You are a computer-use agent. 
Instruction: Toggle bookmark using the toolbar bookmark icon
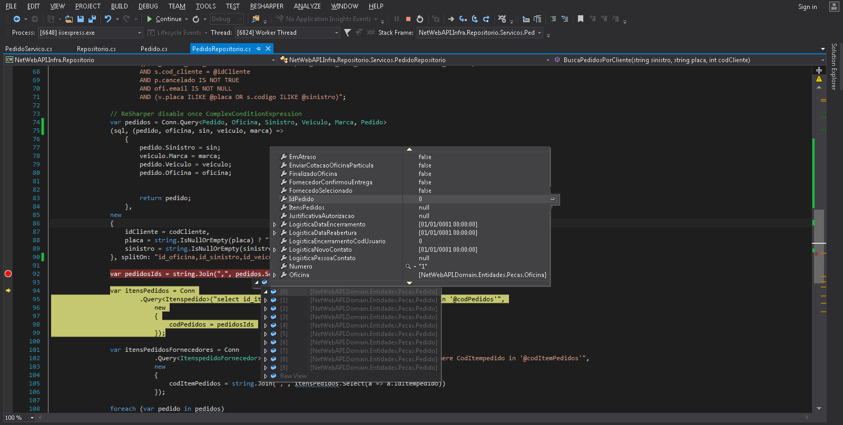(580, 19)
